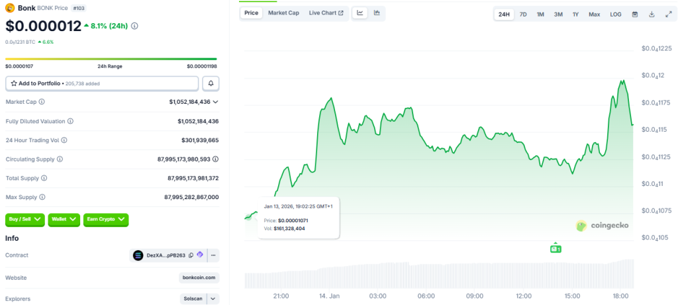
Task: Open the bonkcoin.com website link
Action: pyautogui.click(x=199, y=278)
